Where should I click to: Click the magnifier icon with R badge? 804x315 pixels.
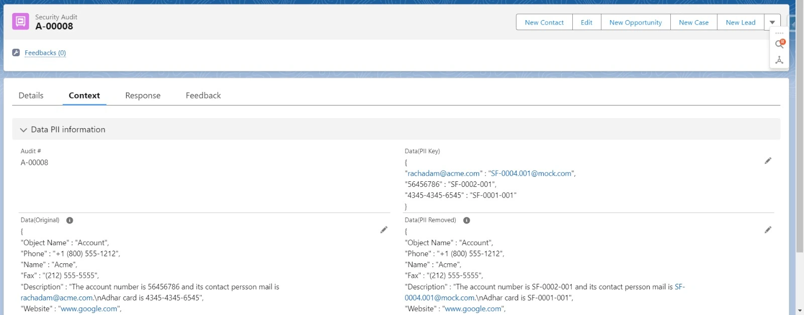[x=779, y=44]
